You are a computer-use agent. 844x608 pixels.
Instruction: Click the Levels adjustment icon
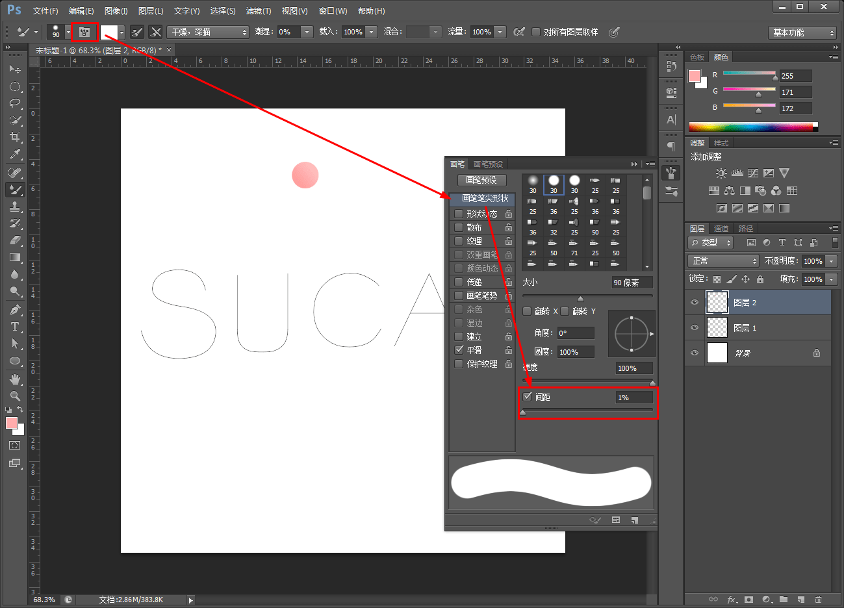click(x=737, y=173)
